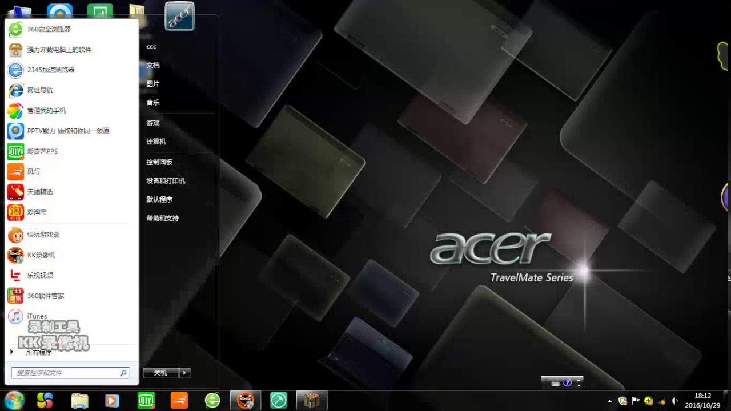Open 风行 in the Start menu list

71,171
